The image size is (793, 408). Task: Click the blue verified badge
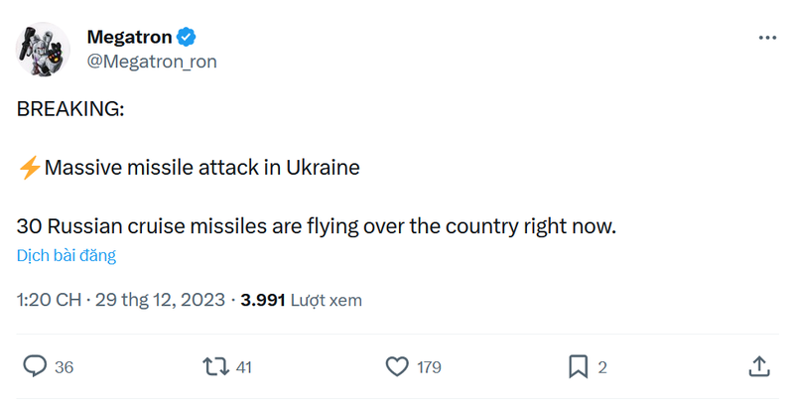[187, 38]
